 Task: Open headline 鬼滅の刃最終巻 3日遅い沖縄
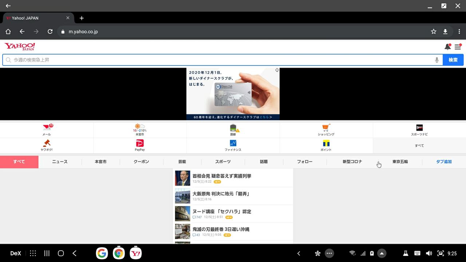pos(221,230)
